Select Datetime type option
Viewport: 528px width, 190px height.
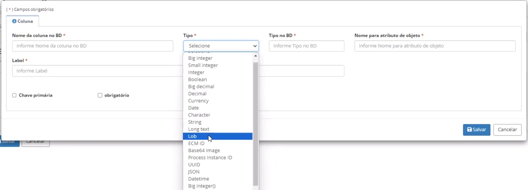click(217, 179)
